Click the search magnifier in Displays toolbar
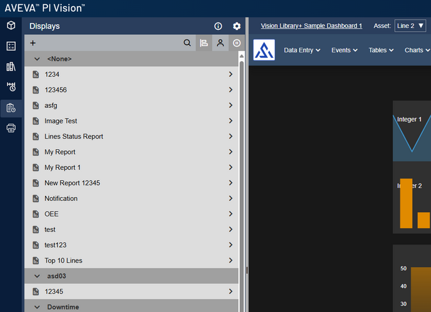Image resolution: width=431 pixels, height=312 pixels. [187, 43]
